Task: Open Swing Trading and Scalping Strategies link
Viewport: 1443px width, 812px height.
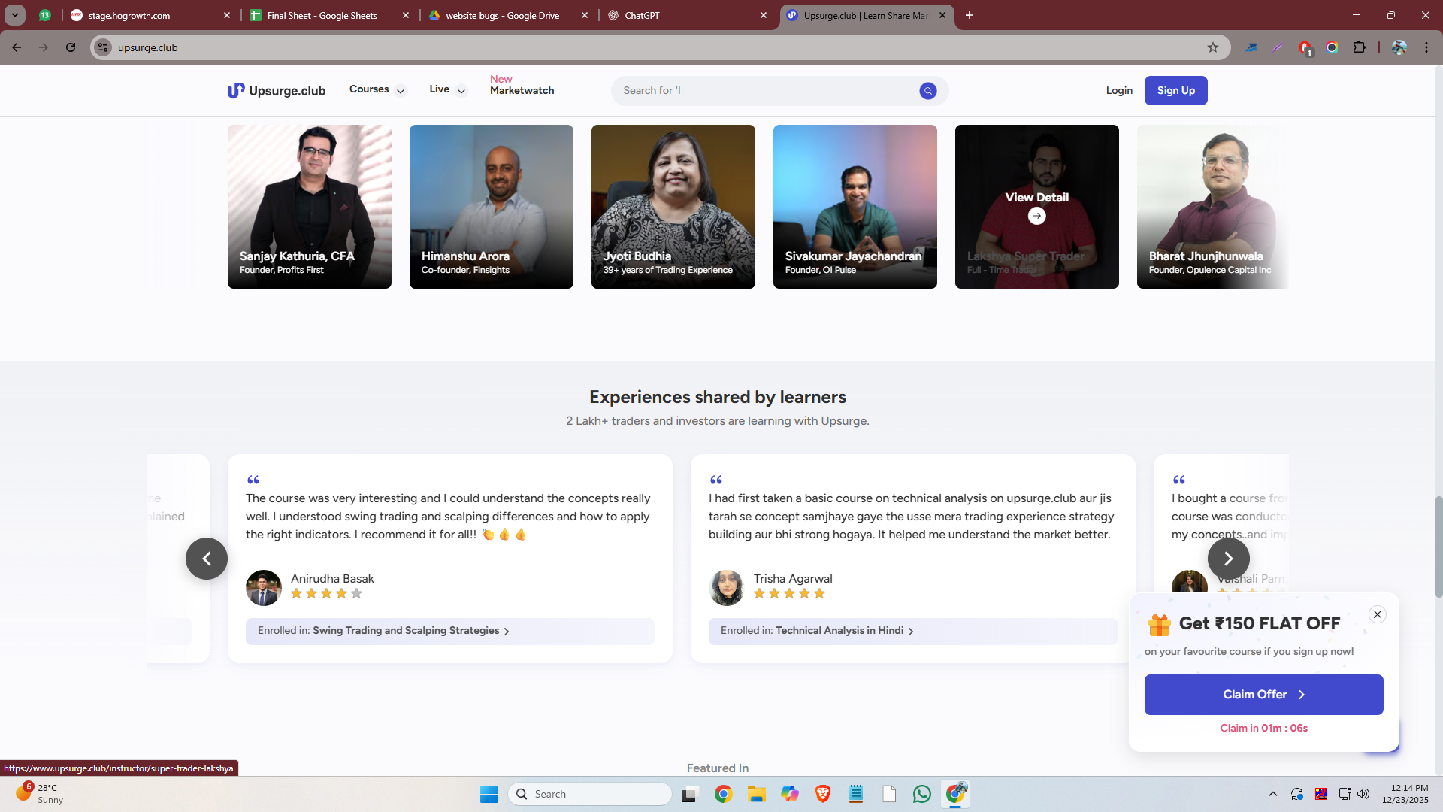Action: 406,631
